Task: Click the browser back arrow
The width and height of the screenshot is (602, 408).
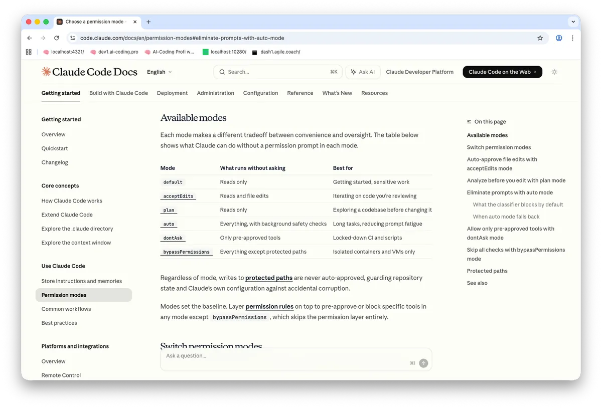Action: (x=30, y=38)
